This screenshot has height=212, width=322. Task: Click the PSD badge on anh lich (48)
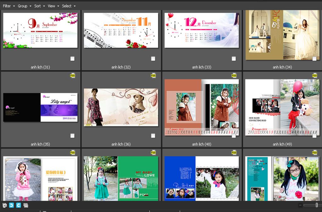tap(234, 75)
